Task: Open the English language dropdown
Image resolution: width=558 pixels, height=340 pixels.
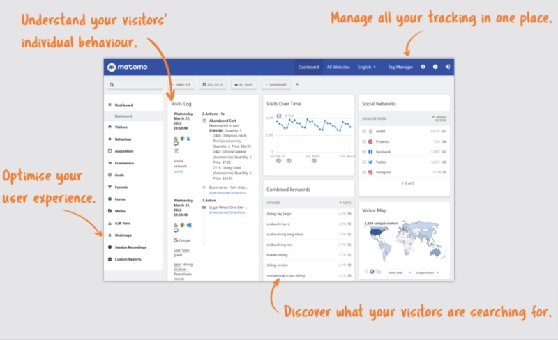Action: click(367, 67)
